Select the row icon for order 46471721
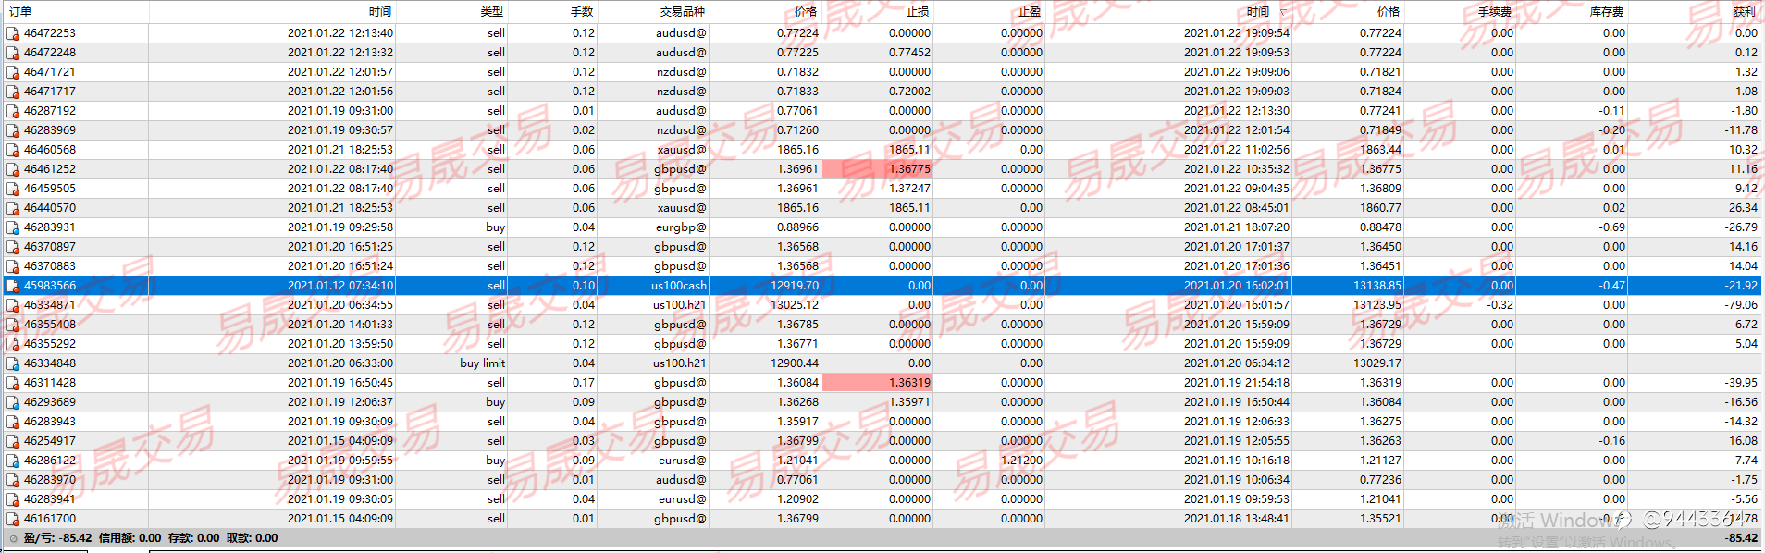This screenshot has width=1765, height=553. (x=13, y=72)
